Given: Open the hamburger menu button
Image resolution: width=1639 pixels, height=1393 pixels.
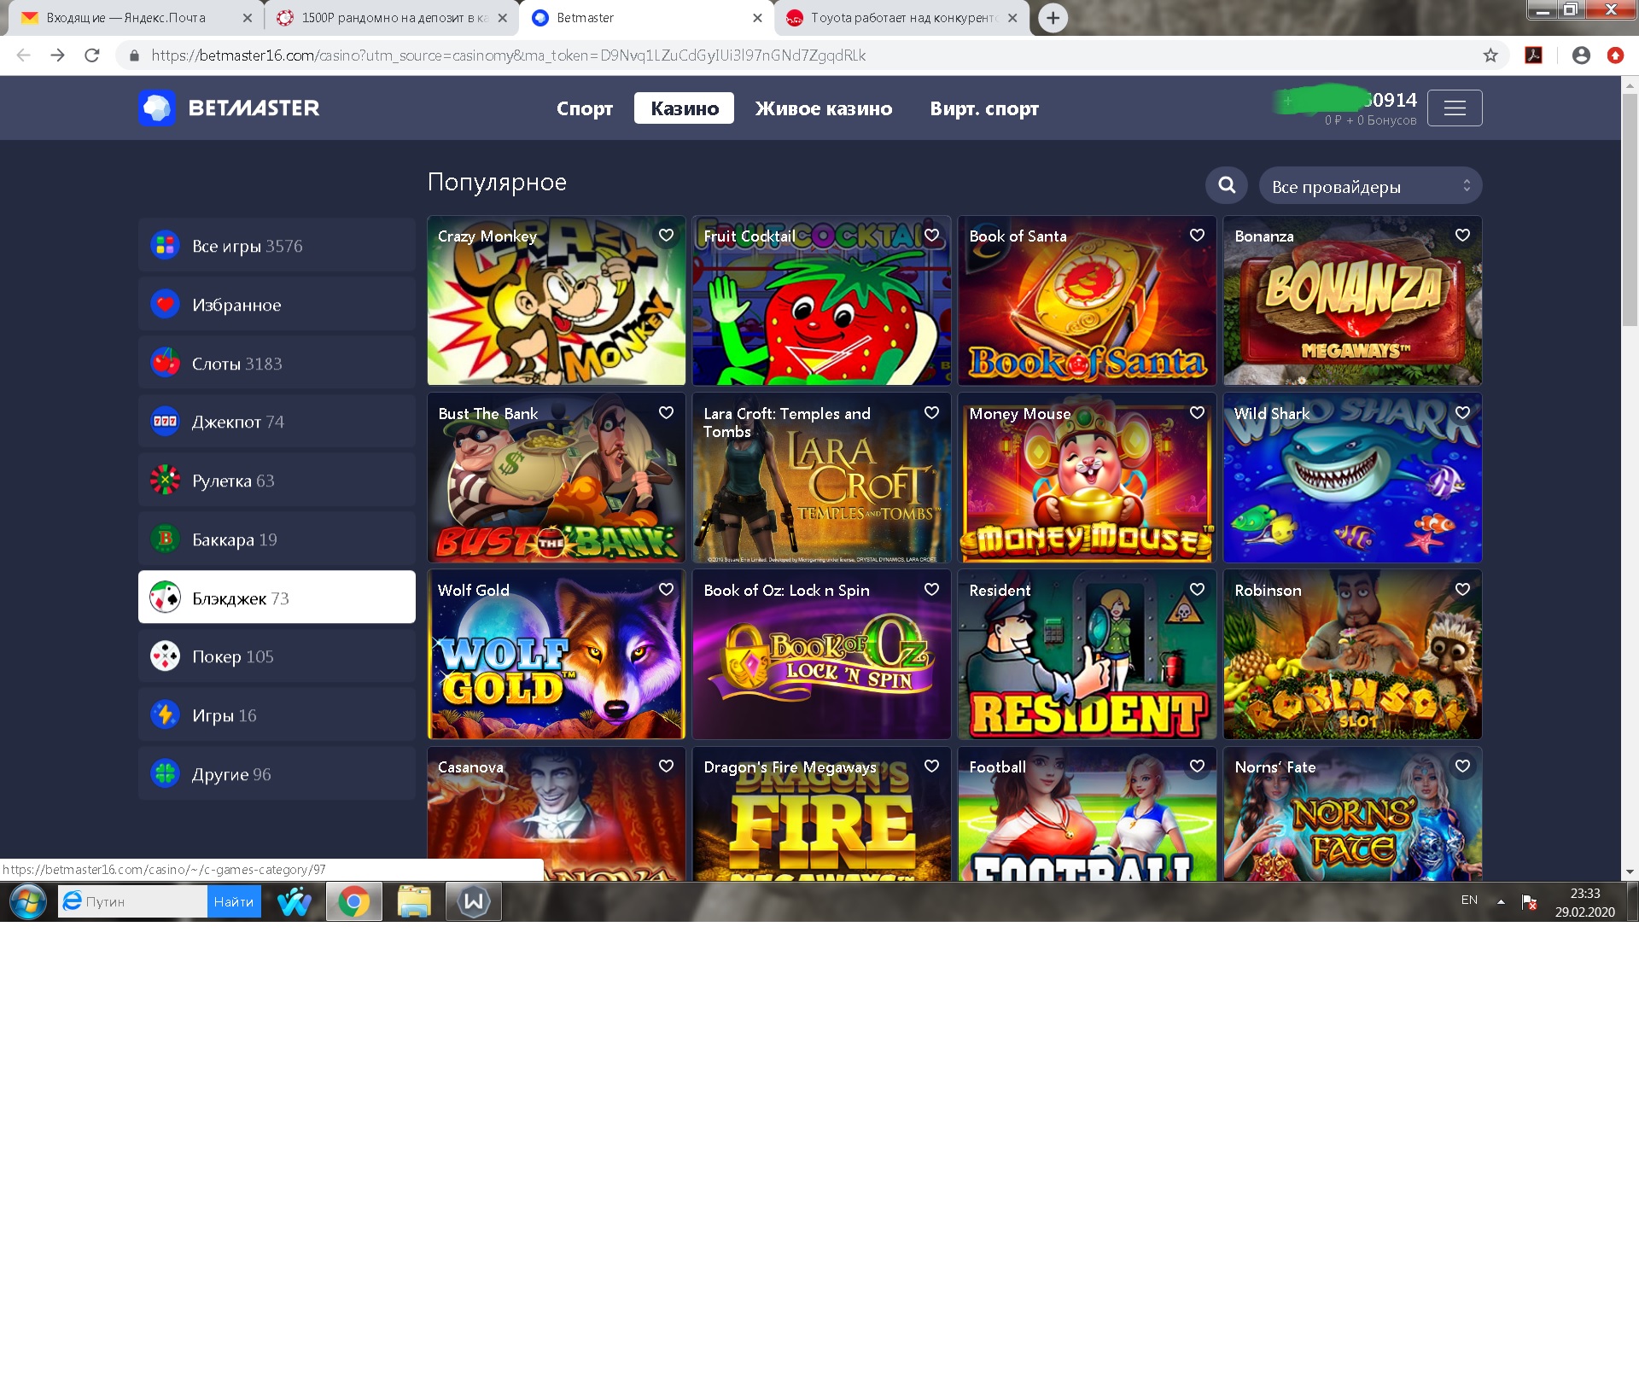Looking at the screenshot, I should click(1455, 108).
